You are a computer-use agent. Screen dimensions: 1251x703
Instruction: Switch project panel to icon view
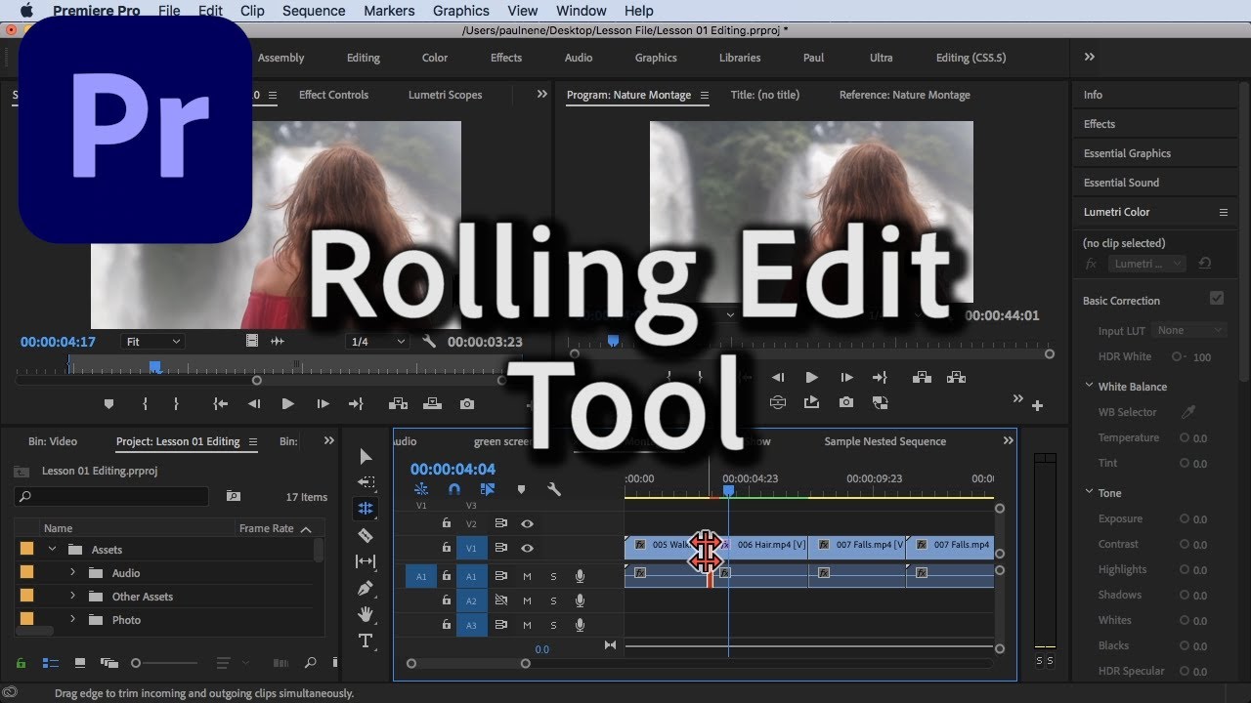80,663
